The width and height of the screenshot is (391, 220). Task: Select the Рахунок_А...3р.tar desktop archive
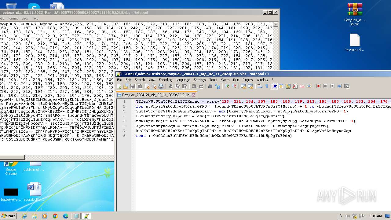(x=355, y=14)
